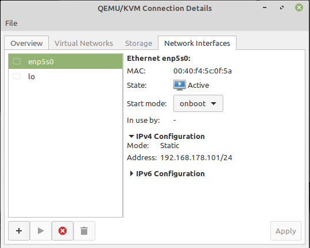Click the Active state monitor icon
Image resolution: width=310 pixels, height=248 pixels.
[x=180, y=85]
